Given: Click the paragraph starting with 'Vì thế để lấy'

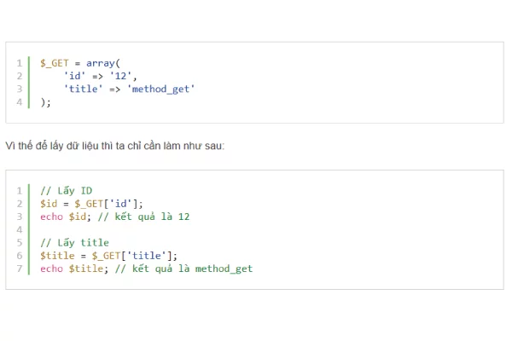Looking at the screenshot, I should click(115, 146).
